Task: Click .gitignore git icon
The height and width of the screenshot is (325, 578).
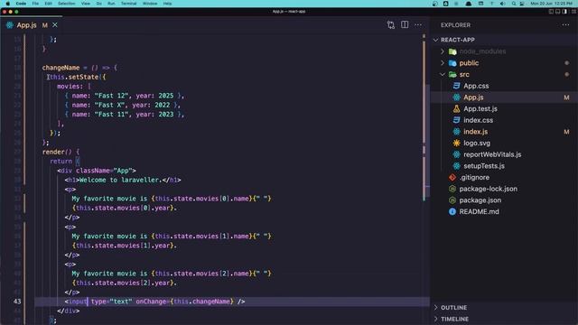Action: 452,177
